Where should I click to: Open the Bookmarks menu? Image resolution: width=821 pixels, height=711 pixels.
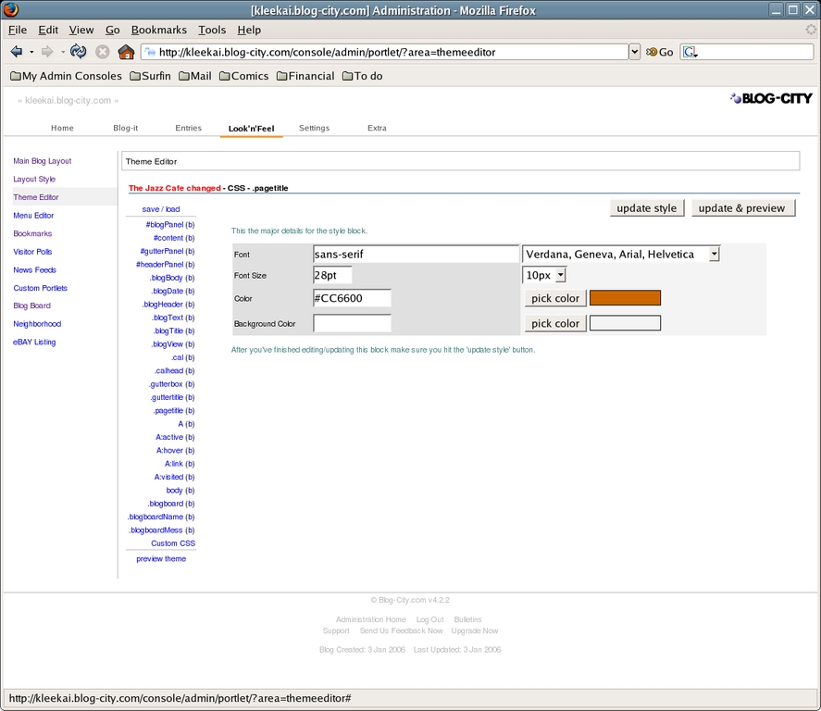coord(158,30)
